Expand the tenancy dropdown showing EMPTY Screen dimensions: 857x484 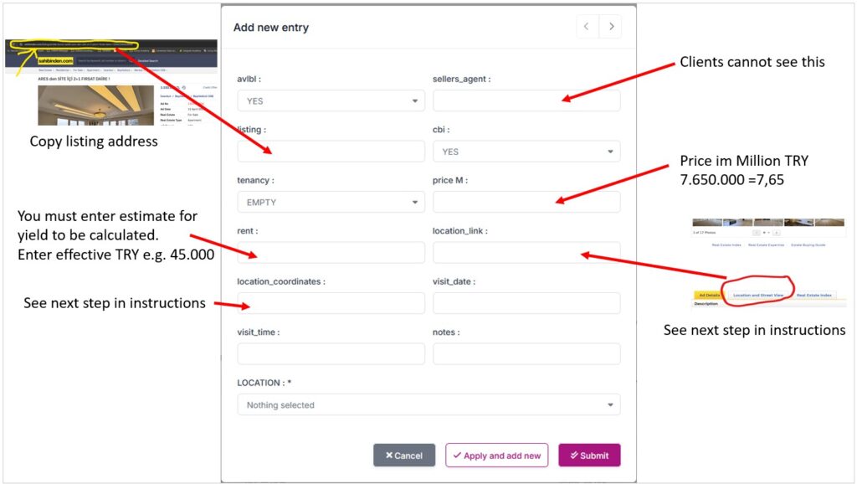[x=331, y=203]
